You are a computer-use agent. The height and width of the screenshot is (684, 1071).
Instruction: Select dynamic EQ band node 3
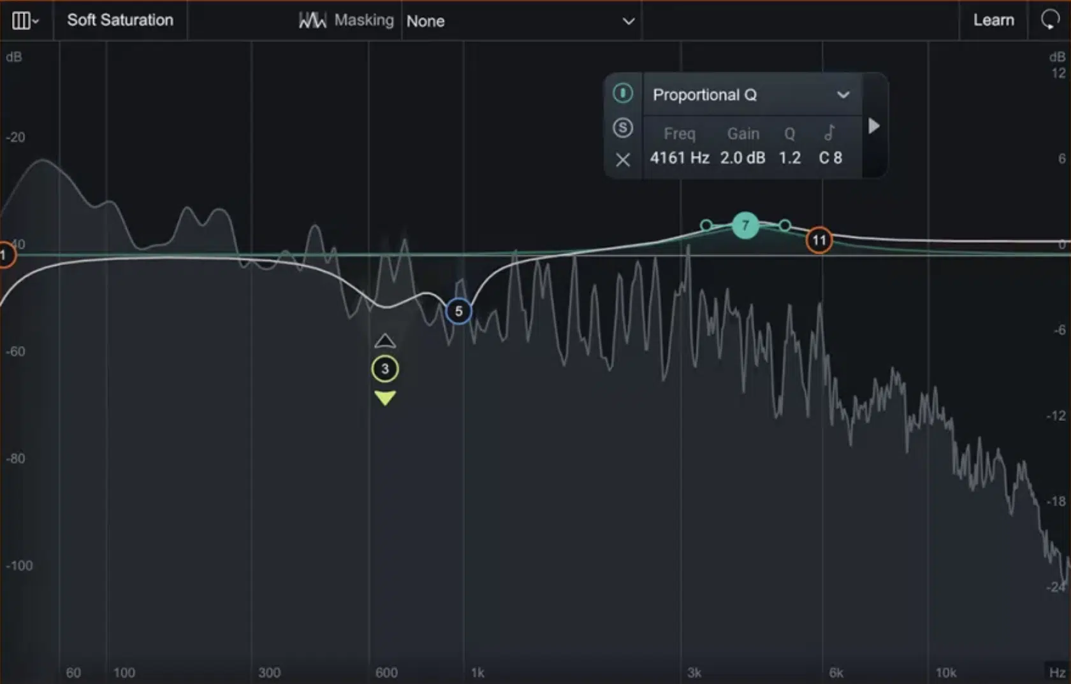[x=385, y=369]
